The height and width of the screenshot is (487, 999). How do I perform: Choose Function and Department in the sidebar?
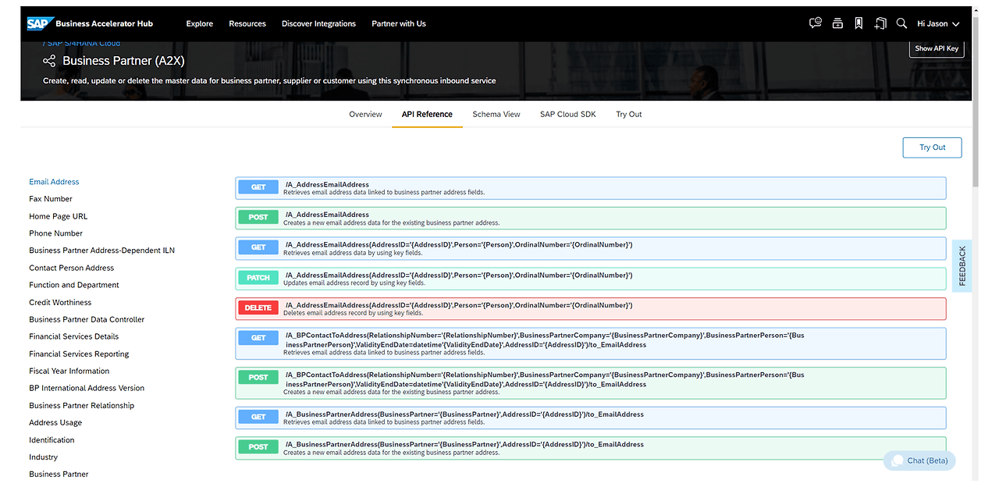click(74, 285)
